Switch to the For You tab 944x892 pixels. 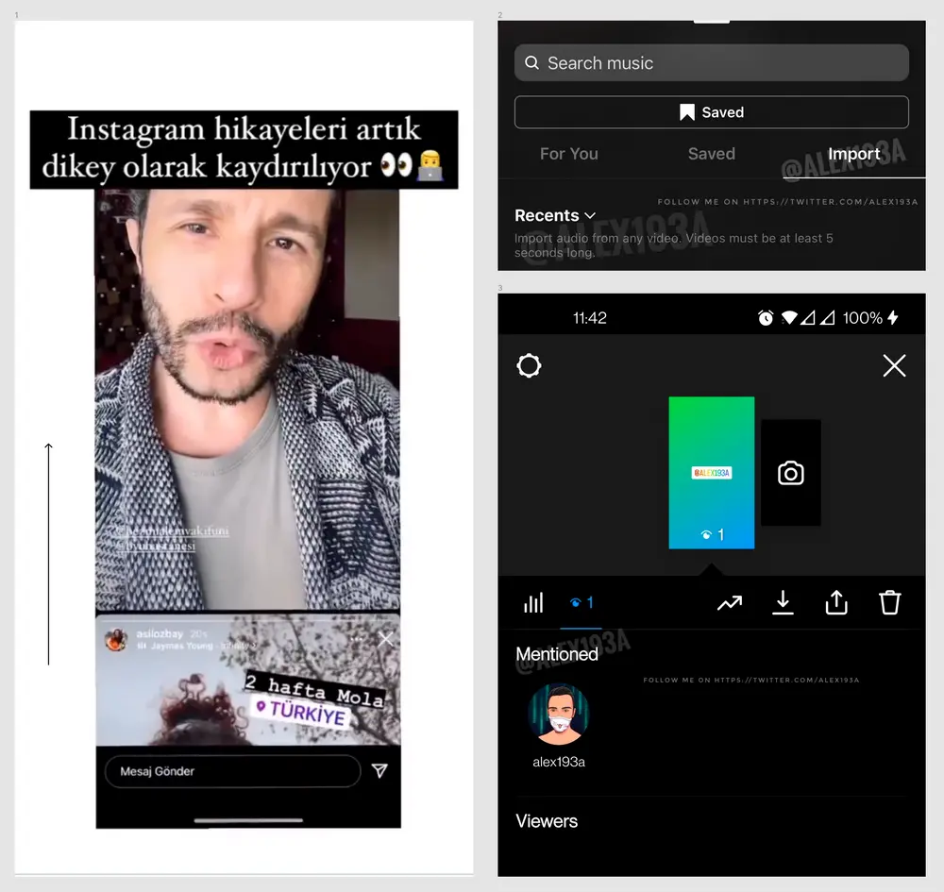pyautogui.click(x=568, y=154)
